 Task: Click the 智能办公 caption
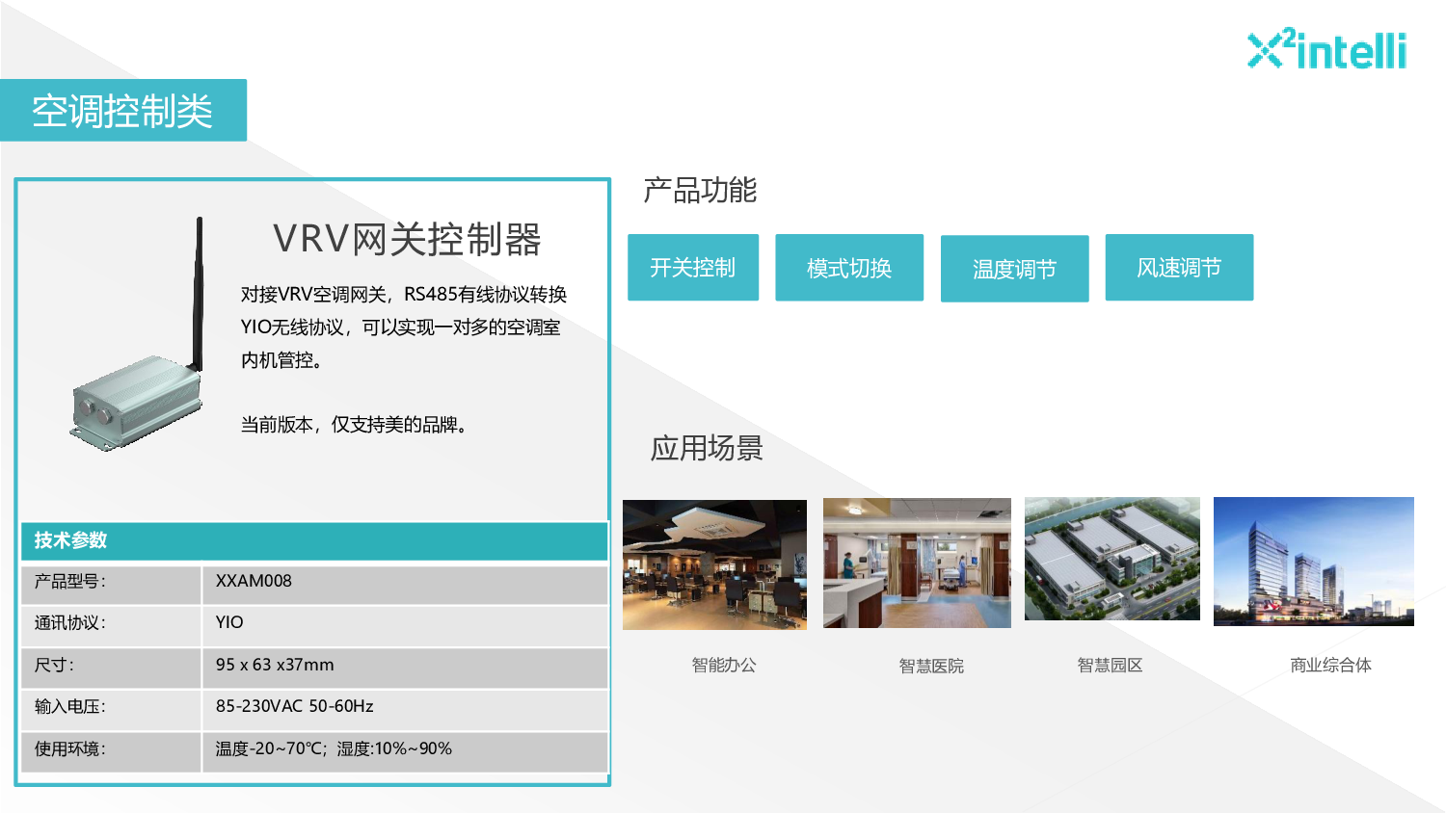pyautogui.click(x=724, y=665)
